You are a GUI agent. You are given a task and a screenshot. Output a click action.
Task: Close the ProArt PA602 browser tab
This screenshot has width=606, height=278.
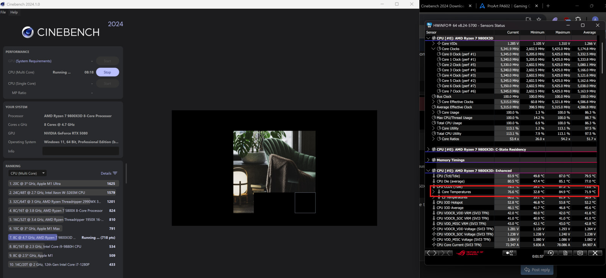click(536, 6)
